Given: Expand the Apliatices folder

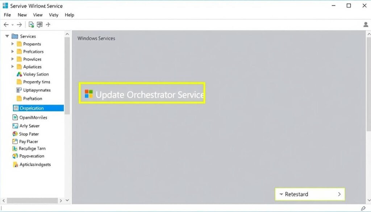Looking at the screenshot, I should [13, 66].
